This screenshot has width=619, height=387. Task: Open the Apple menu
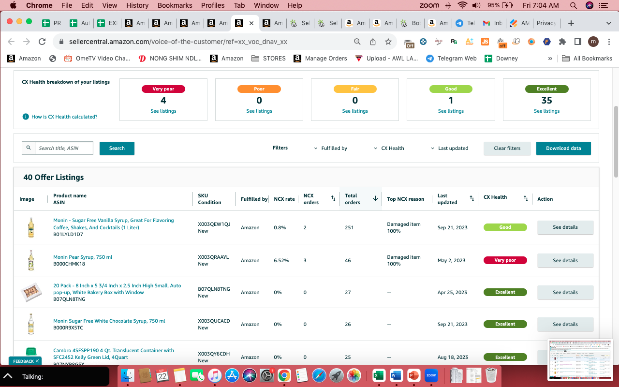click(13, 5)
